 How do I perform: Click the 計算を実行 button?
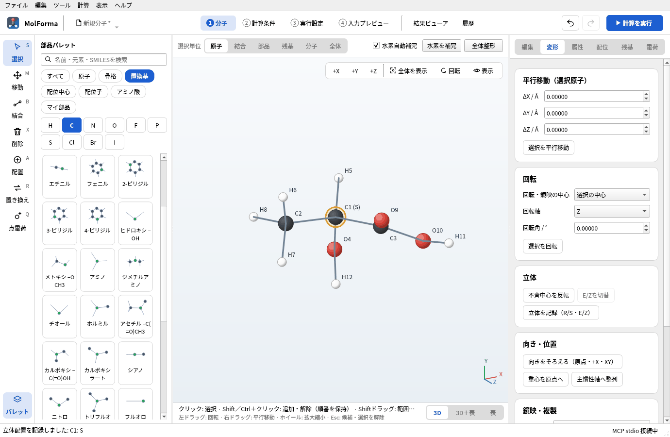(x=635, y=23)
